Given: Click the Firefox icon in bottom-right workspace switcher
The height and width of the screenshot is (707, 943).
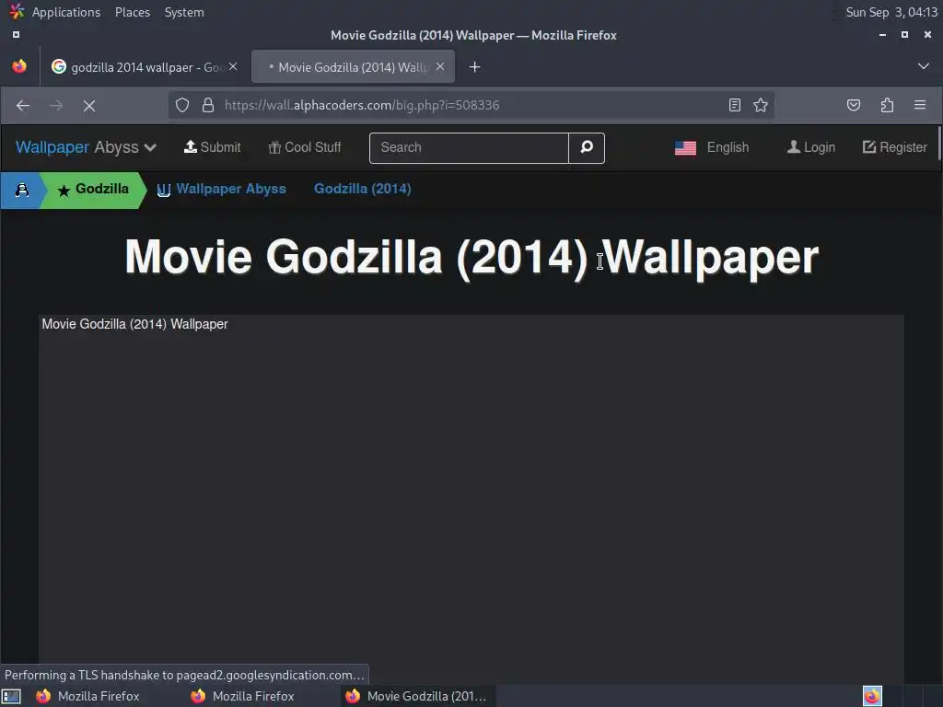Looking at the screenshot, I should pos(872,696).
